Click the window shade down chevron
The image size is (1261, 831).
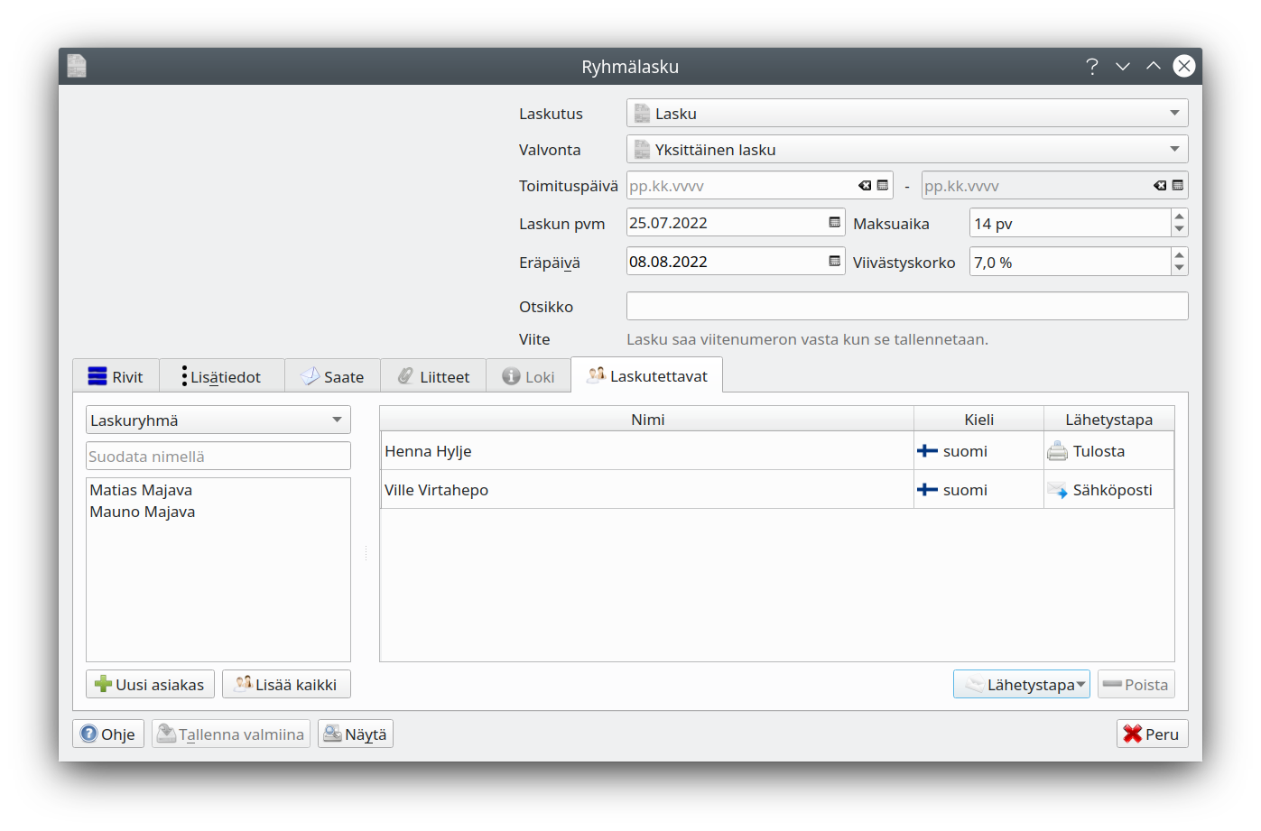1123,66
